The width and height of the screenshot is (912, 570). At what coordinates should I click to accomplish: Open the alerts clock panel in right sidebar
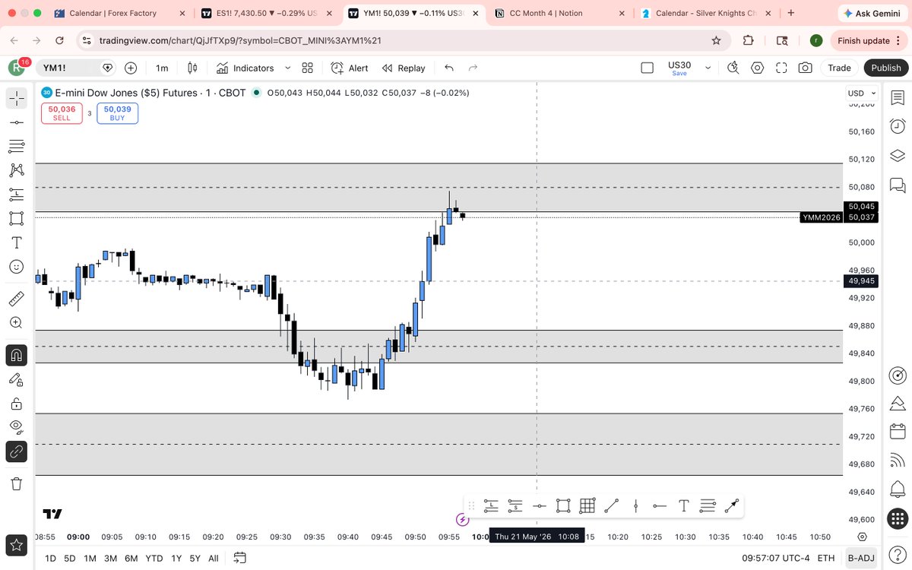897,126
